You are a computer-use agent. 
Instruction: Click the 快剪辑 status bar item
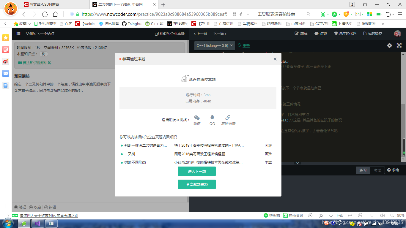pos(272,216)
